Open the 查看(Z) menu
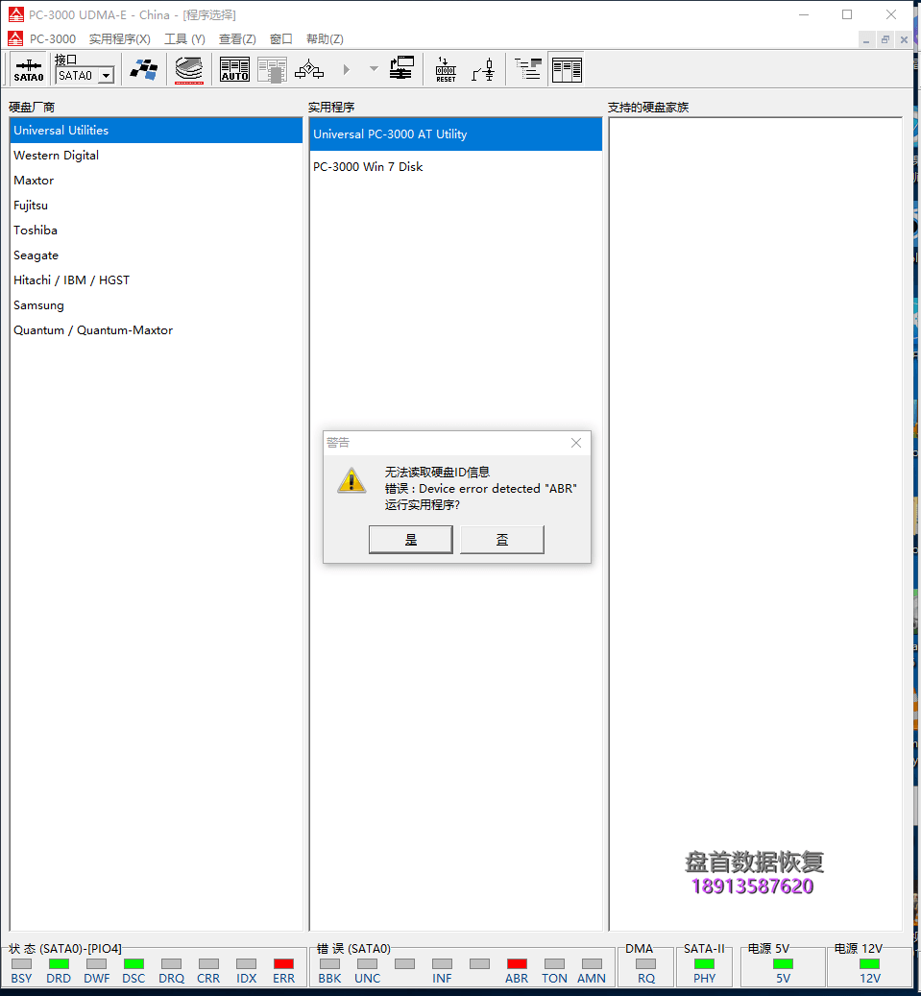The width and height of the screenshot is (921, 996). pos(237,38)
